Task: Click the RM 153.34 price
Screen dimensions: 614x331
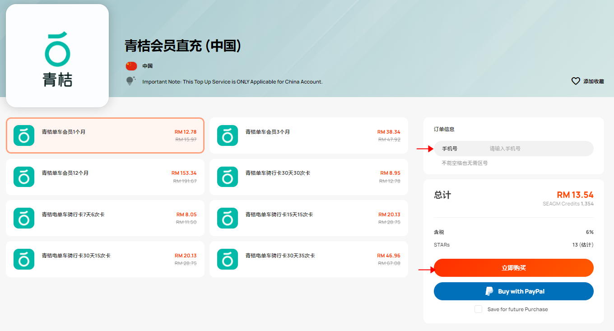Action: coord(184,173)
